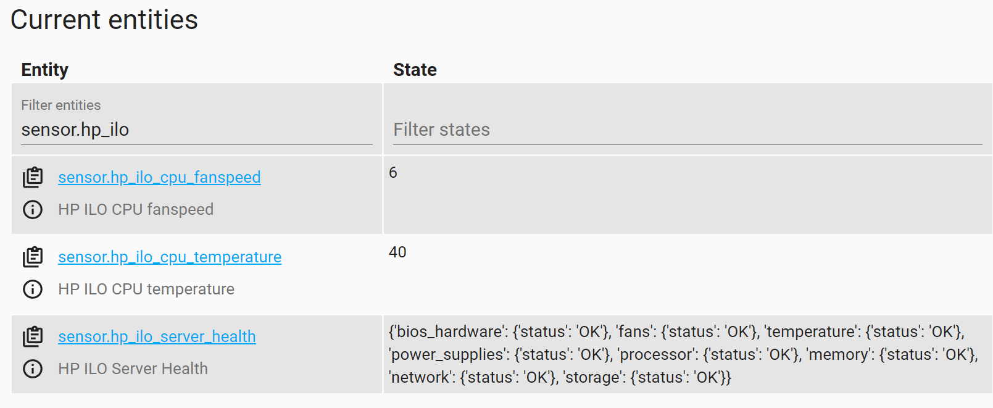
Task: Click the Entity column header
Action: 44,70
